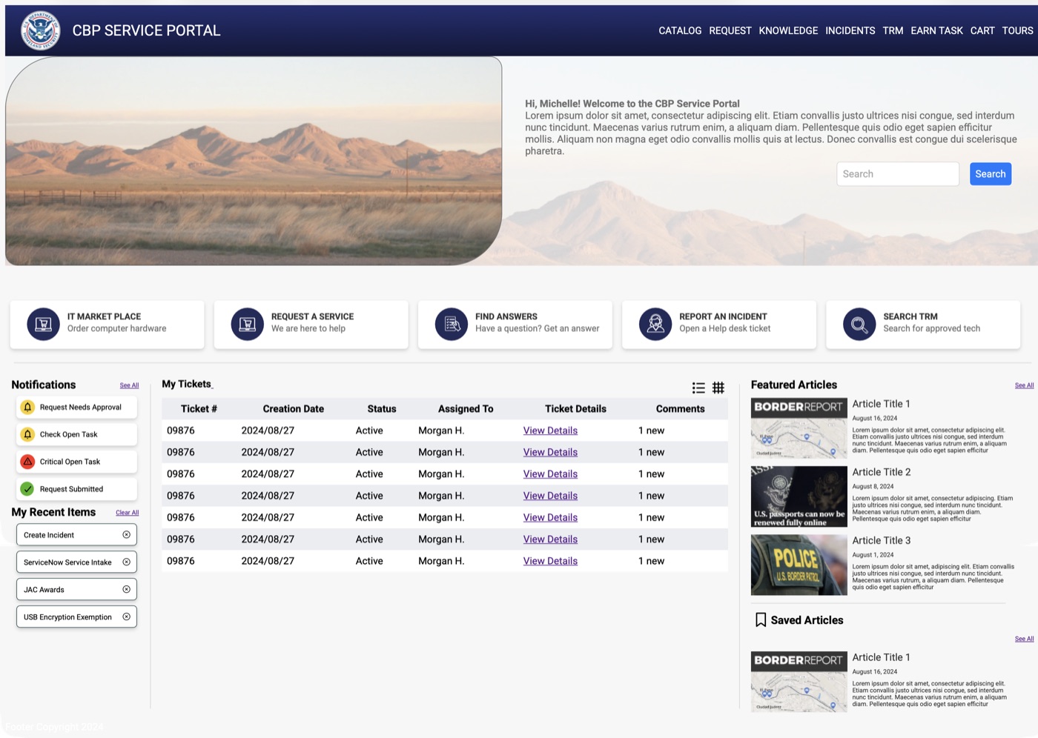Open the JAC Awards recent item
1038x738 pixels.
click(x=77, y=590)
